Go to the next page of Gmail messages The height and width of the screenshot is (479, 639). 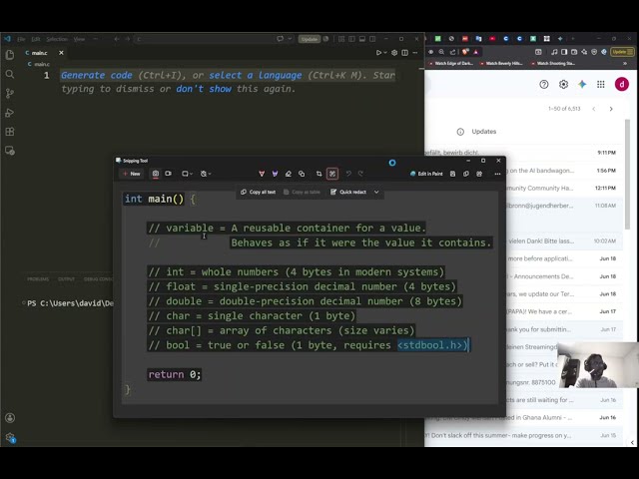tap(611, 109)
